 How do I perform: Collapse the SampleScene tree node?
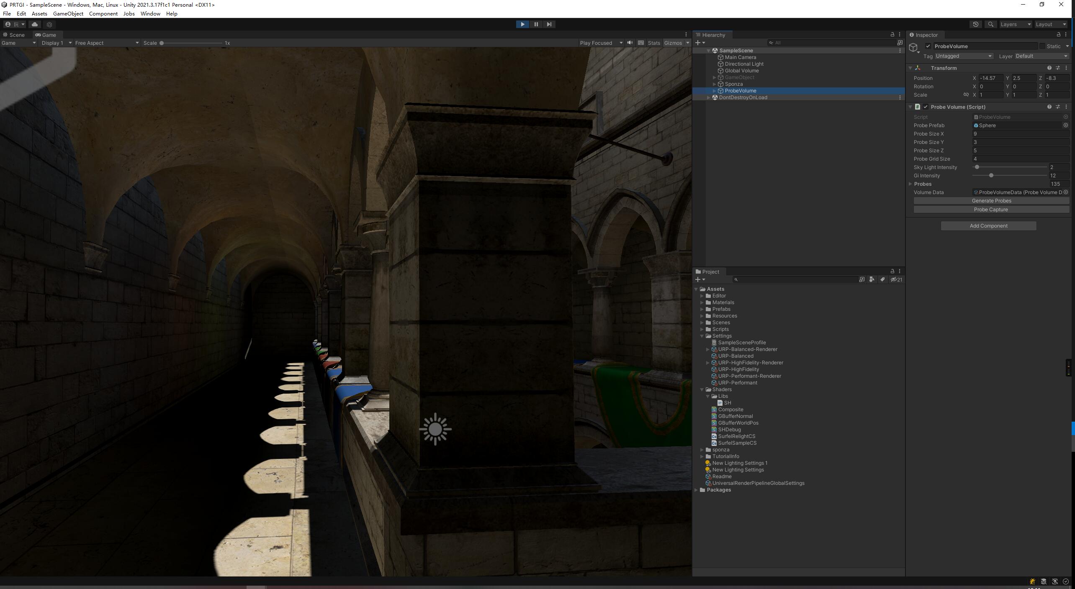(x=708, y=51)
